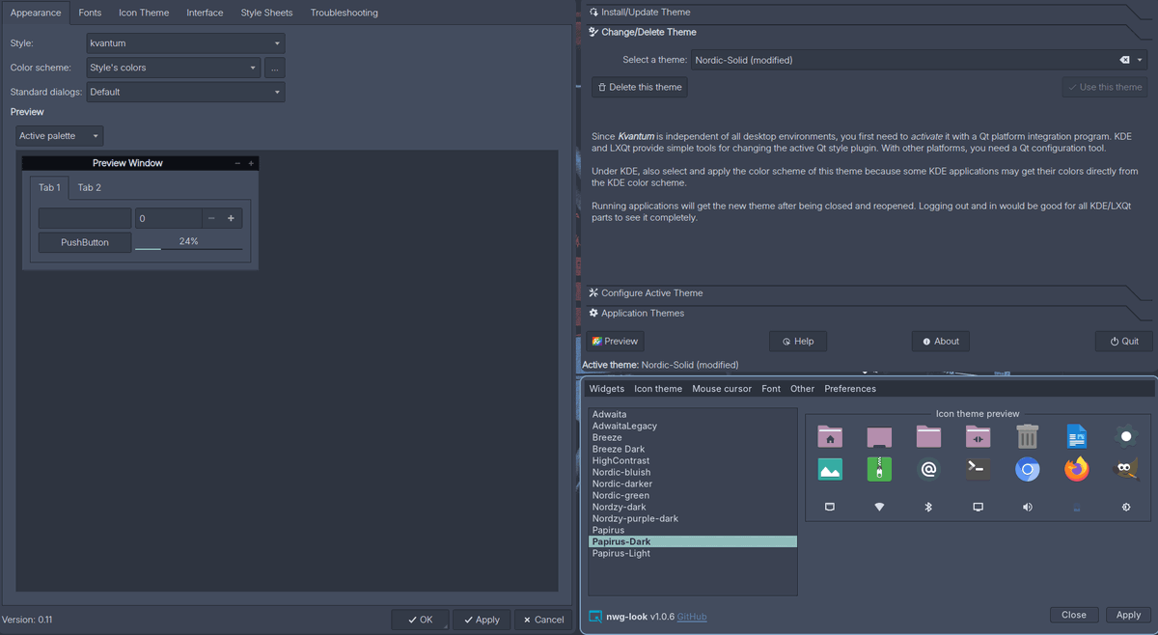Open the Font tab in nwg-look
1158x635 pixels.
(x=771, y=389)
